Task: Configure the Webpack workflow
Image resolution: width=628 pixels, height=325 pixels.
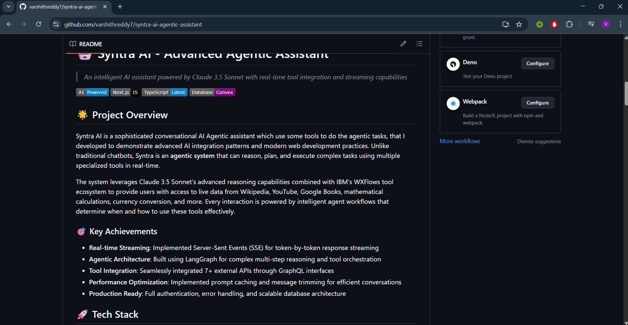Action: tap(537, 103)
